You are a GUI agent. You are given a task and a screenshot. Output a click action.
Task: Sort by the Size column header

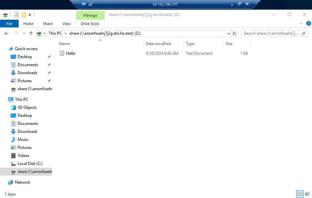pos(229,44)
